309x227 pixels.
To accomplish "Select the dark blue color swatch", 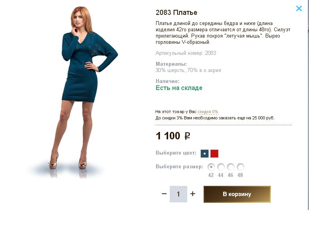I will point(204,153).
